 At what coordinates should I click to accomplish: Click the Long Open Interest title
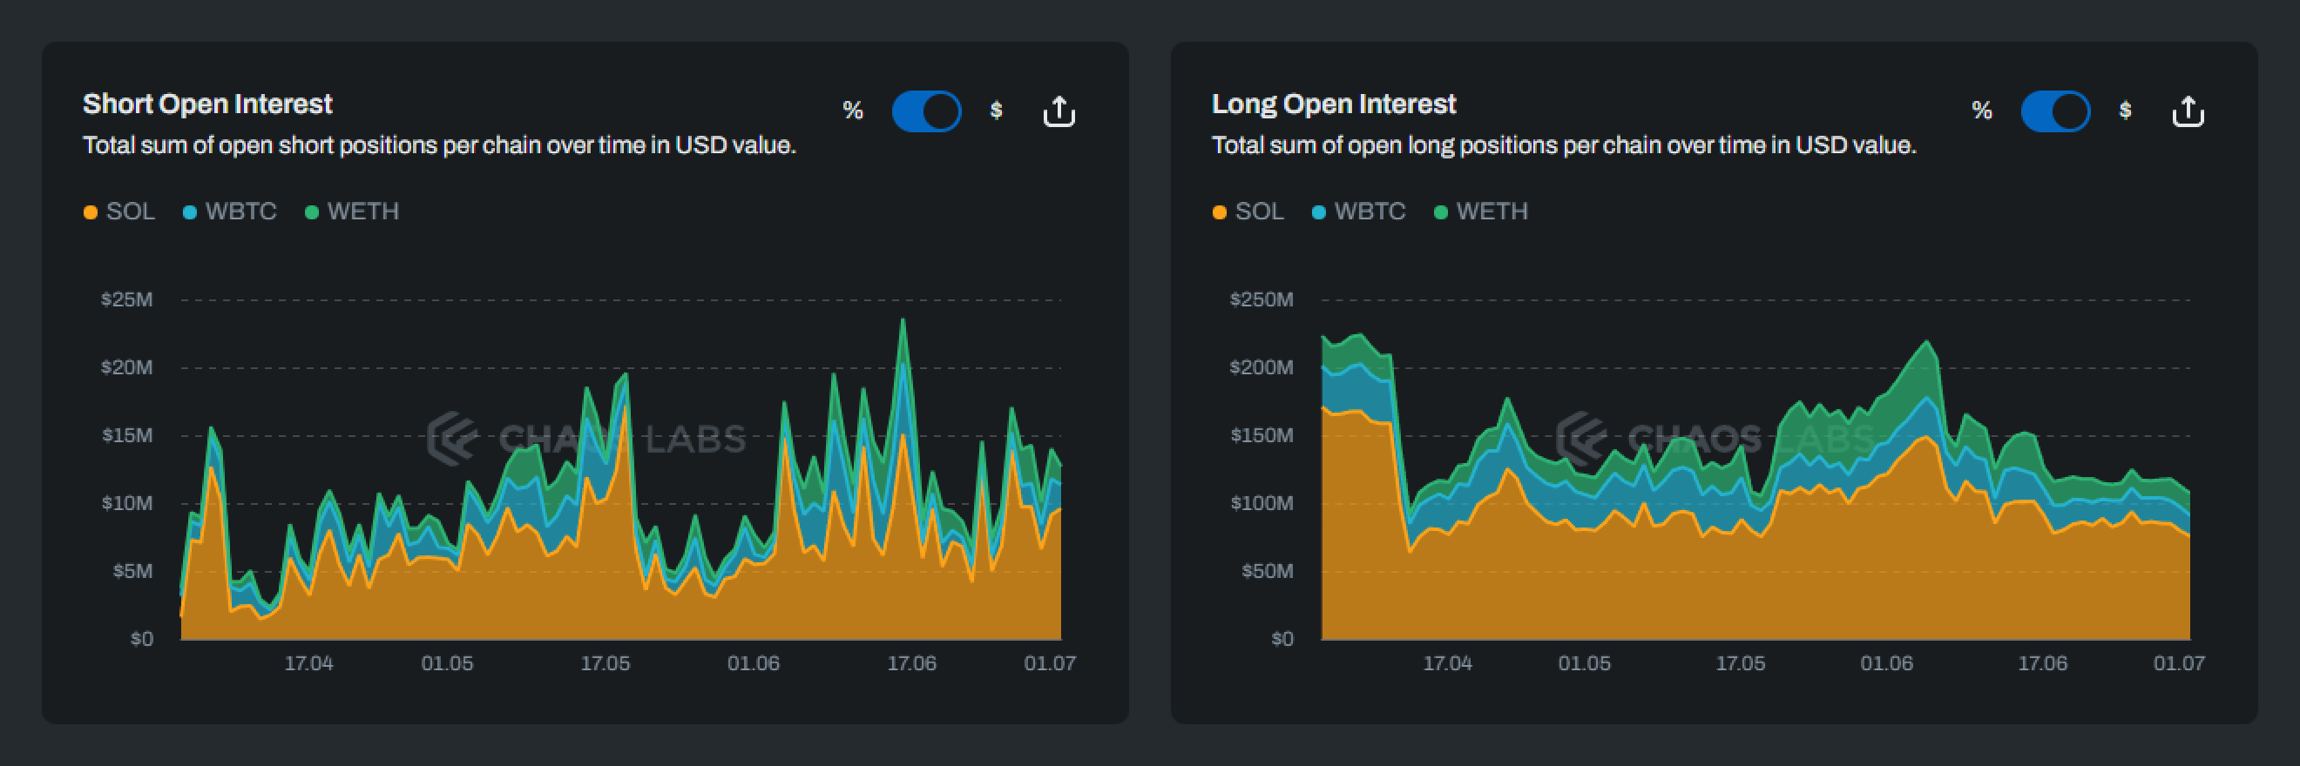coord(1334,104)
